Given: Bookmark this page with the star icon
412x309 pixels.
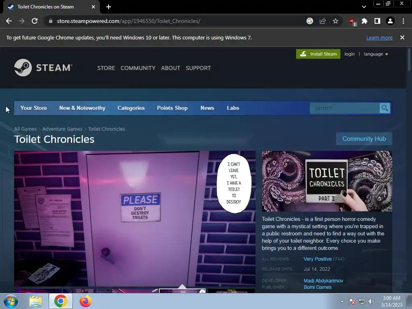Looking at the screenshot, I should click(336, 21).
